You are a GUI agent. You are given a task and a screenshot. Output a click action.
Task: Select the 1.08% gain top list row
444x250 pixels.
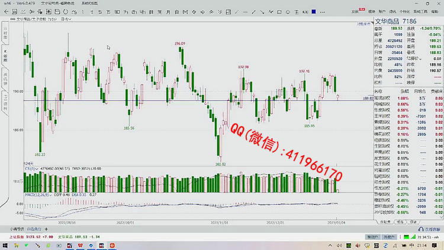tap(408, 98)
